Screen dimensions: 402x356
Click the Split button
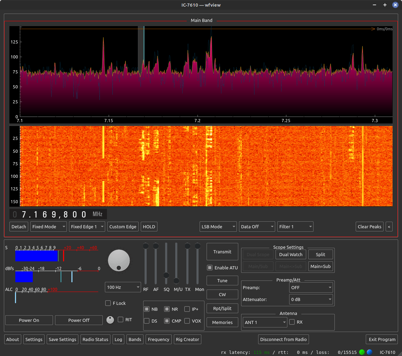320,255
